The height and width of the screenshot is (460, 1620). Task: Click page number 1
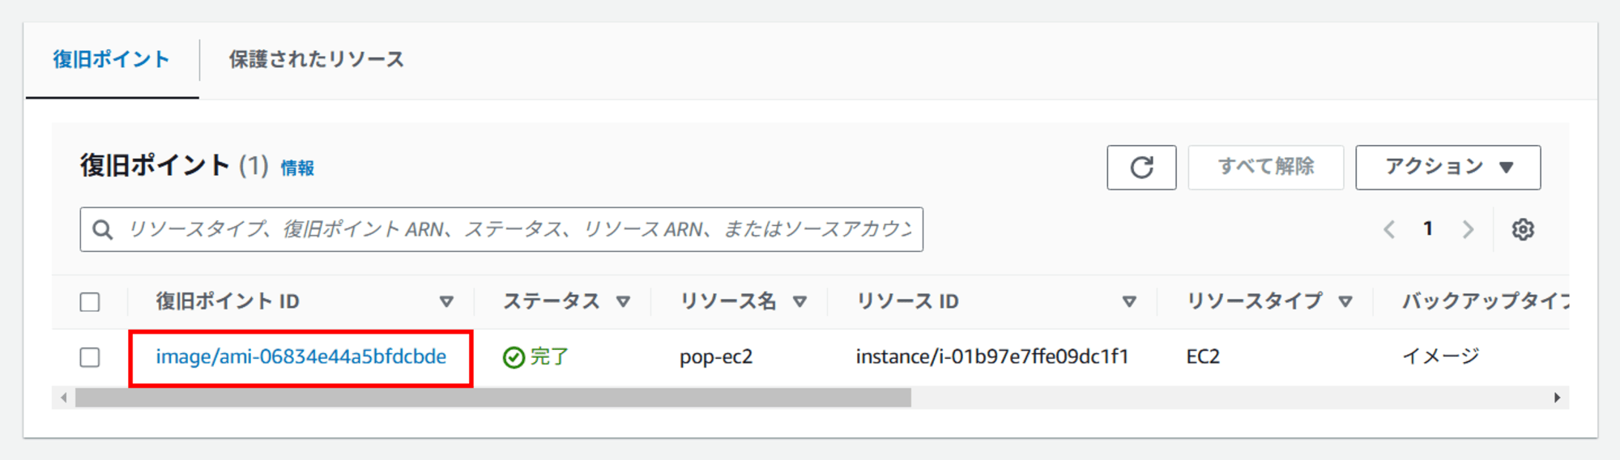click(x=1428, y=229)
